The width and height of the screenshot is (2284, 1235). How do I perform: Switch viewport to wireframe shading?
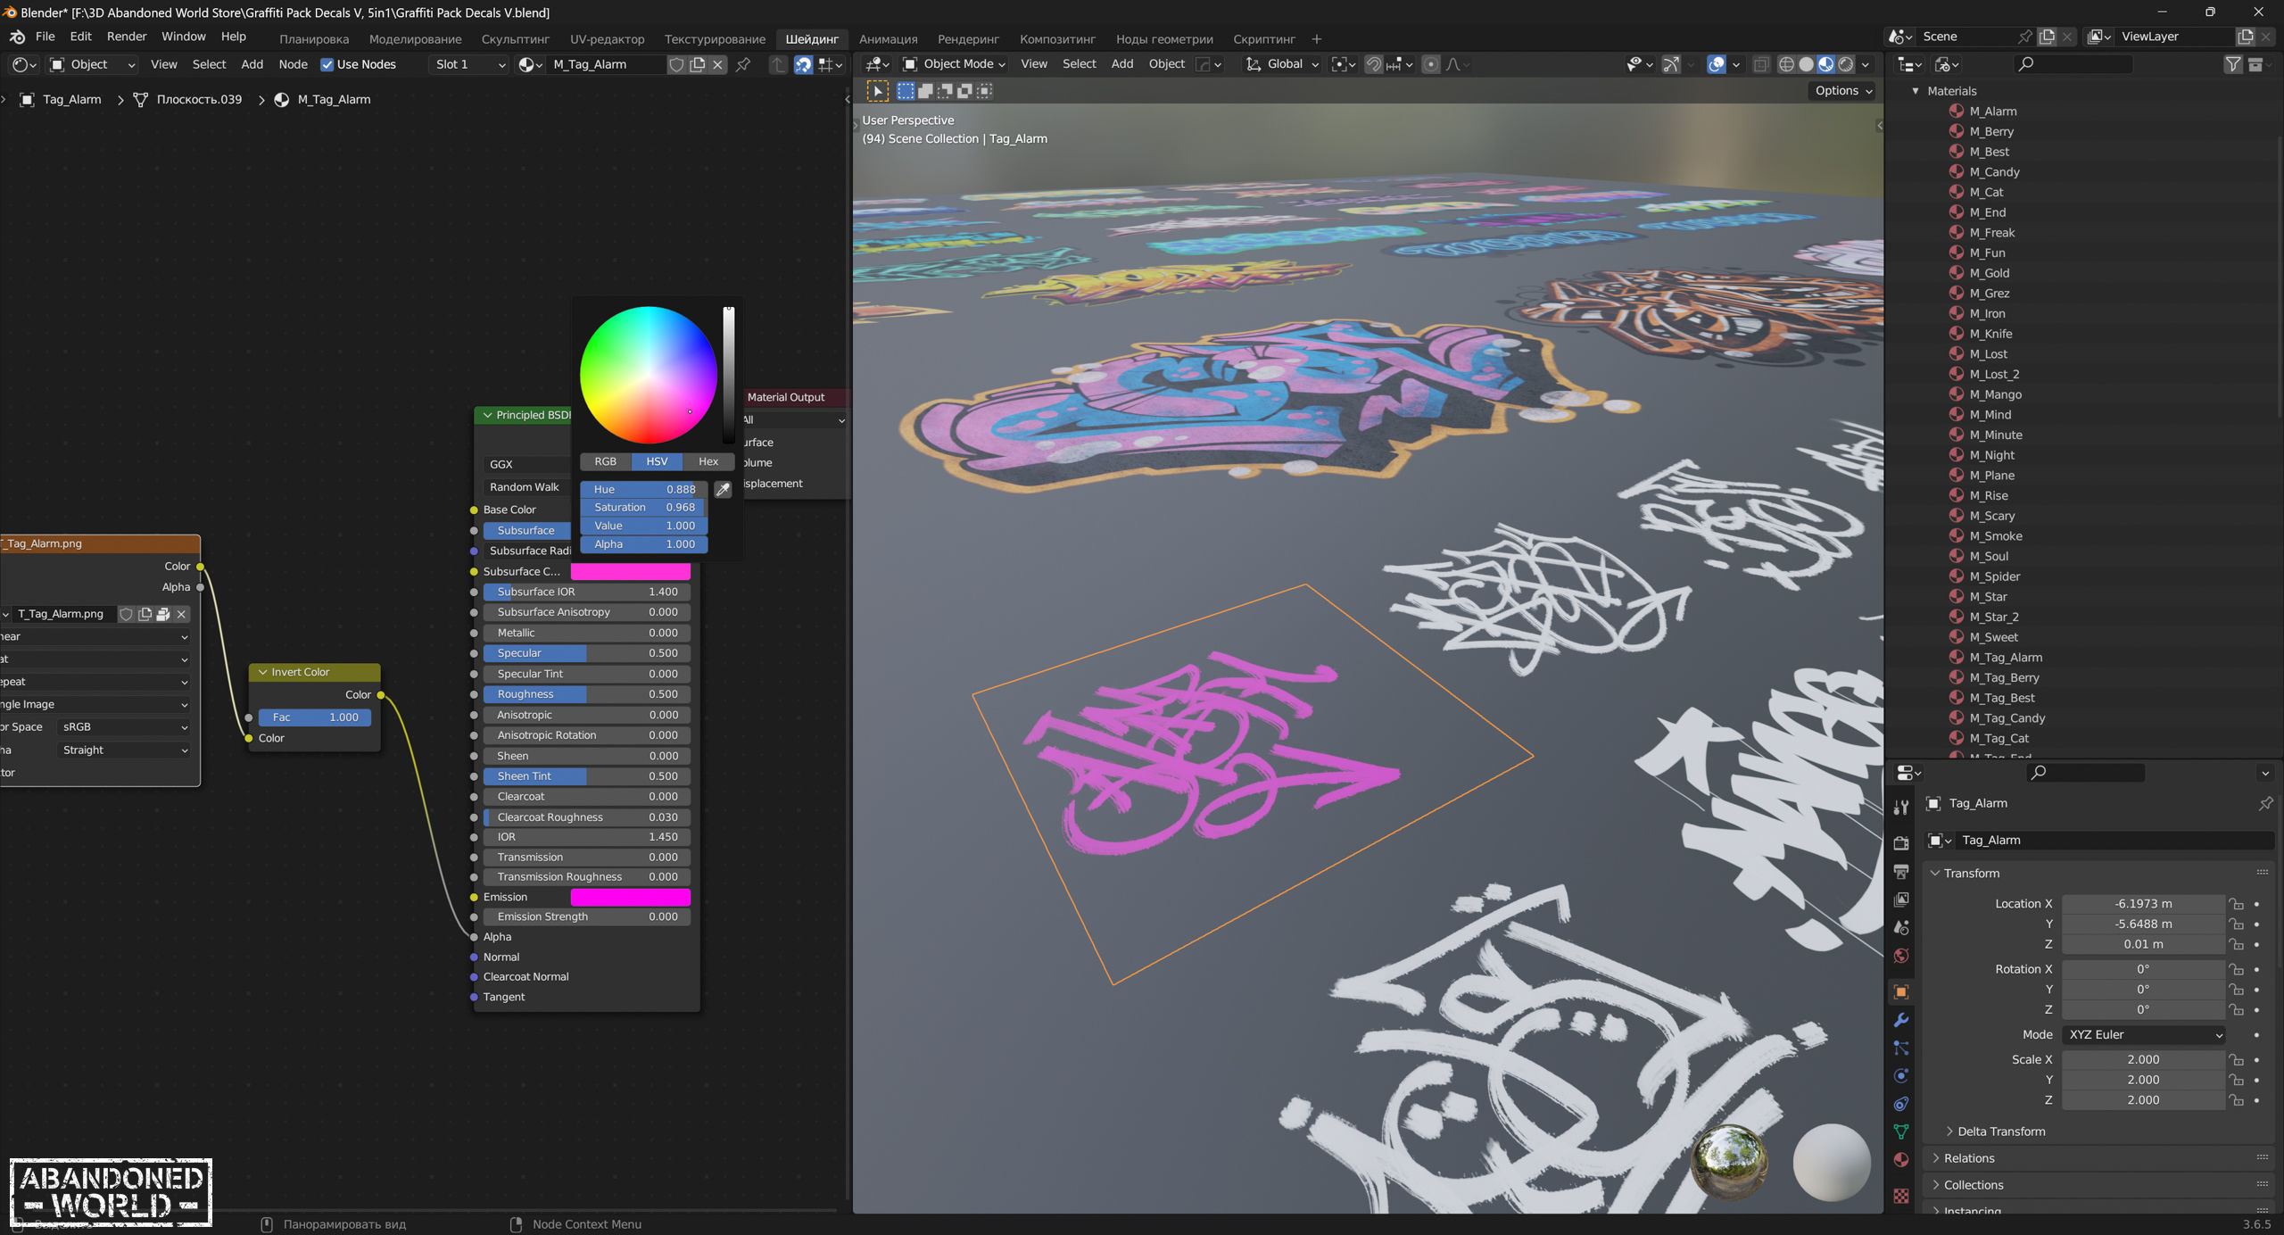(1786, 64)
